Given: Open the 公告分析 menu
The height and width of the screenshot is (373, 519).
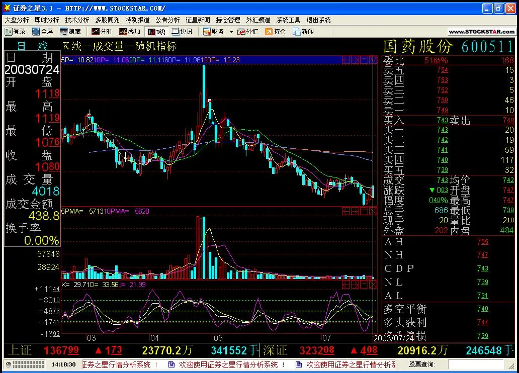Looking at the screenshot, I should (x=168, y=20).
